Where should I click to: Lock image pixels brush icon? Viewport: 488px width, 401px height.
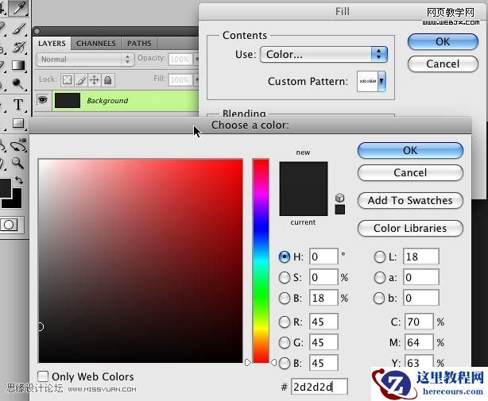(x=81, y=80)
